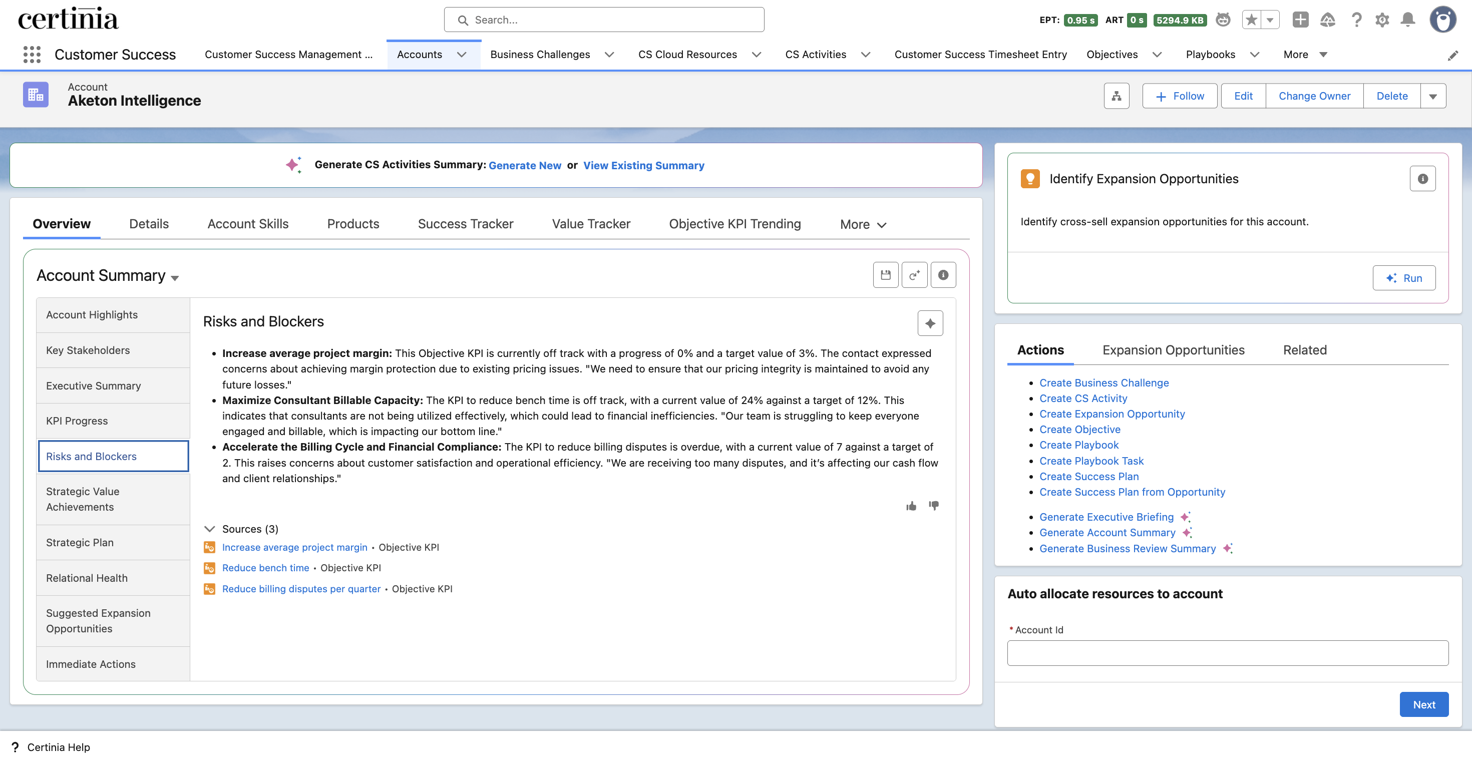Image resolution: width=1472 pixels, height=763 pixels.
Task: Click Certinia Help in footer
Action: 58,747
